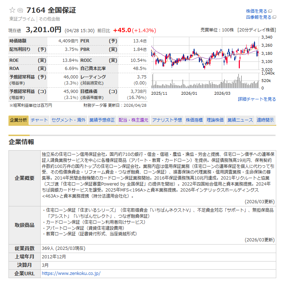Open the 理論株価 tab
This screenshot has height=282, width=284.
point(215,120)
